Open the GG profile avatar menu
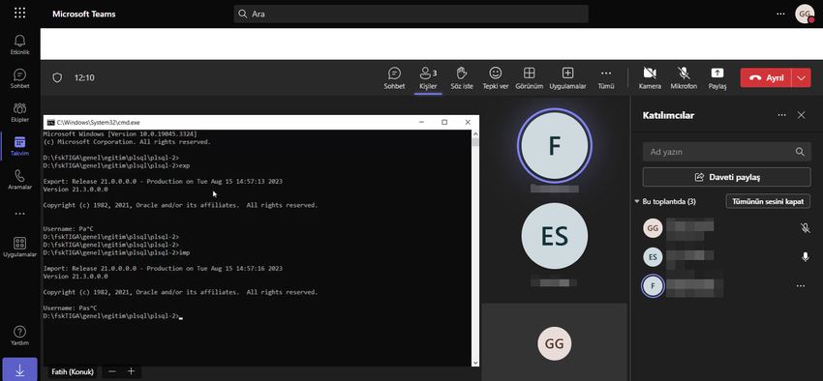The image size is (823, 381). coord(805,14)
